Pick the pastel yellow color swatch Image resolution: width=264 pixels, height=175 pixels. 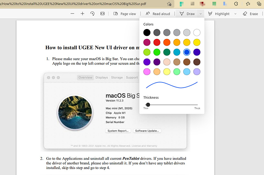(x=167, y=72)
